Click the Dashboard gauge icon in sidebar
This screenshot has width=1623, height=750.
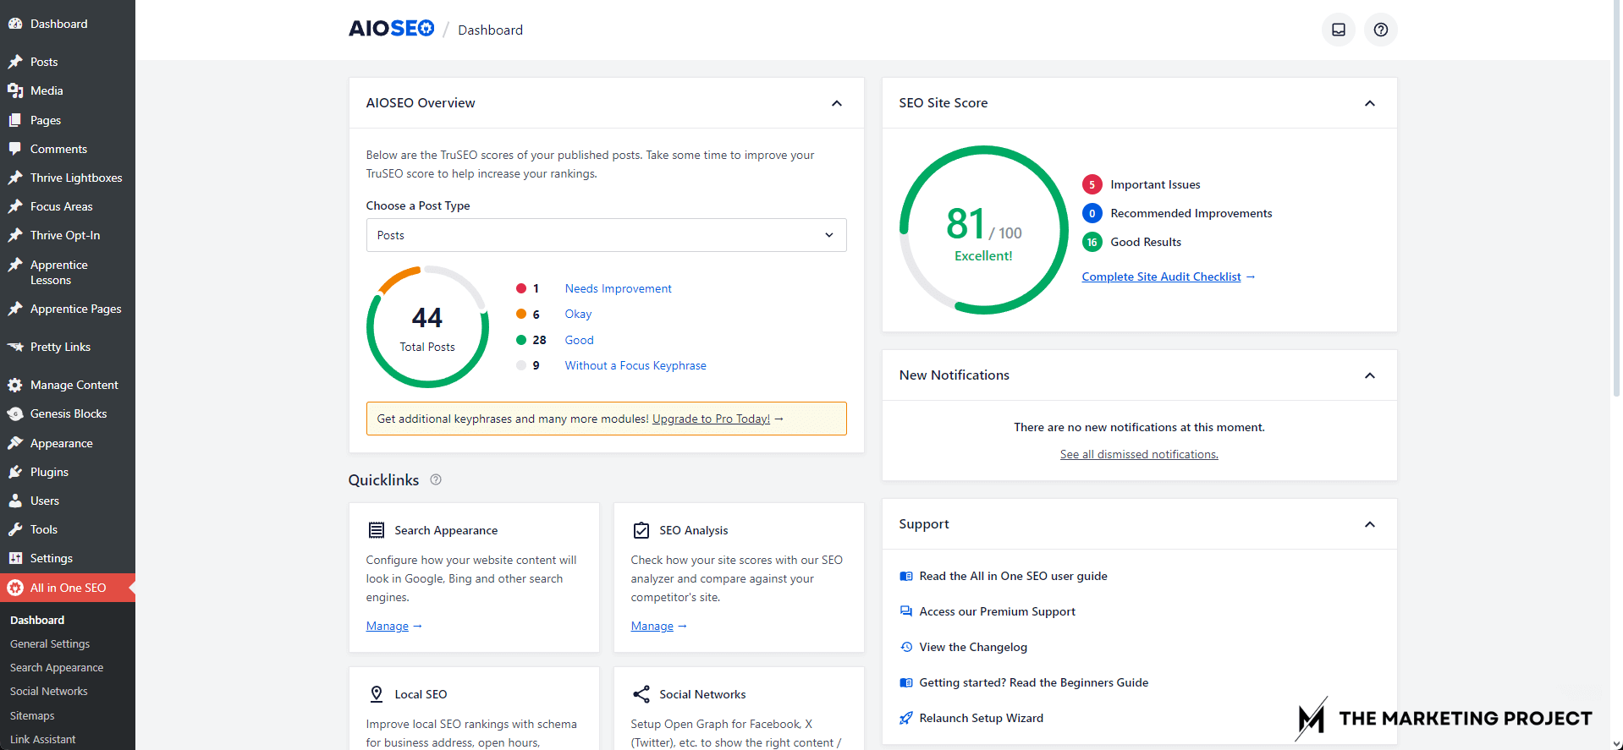click(15, 24)
